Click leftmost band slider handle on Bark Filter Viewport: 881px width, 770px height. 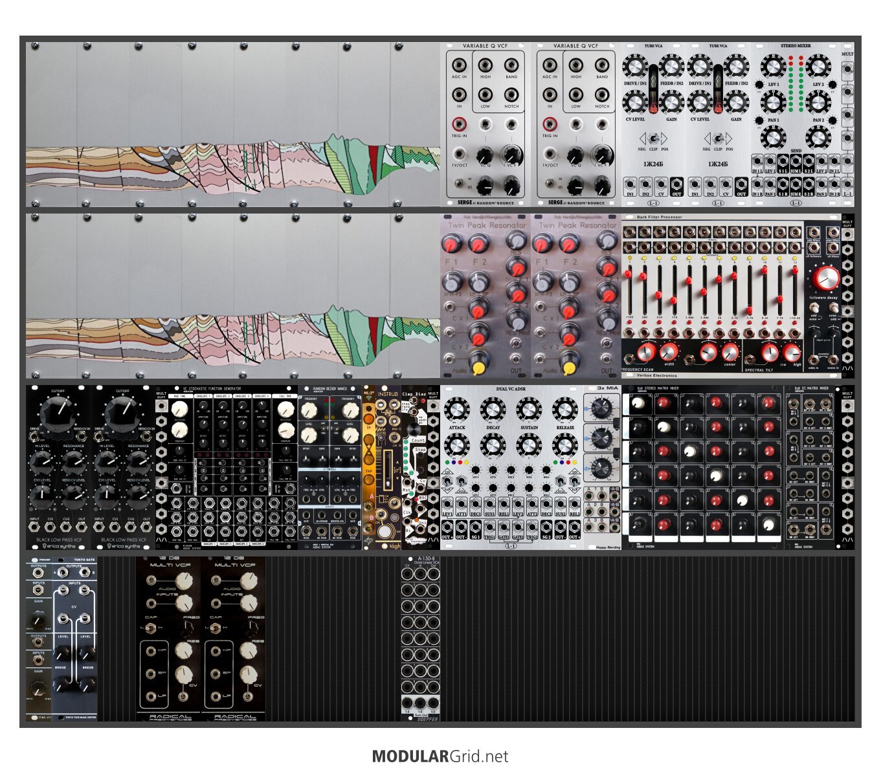pyautogui.click(x=629, y=275)
